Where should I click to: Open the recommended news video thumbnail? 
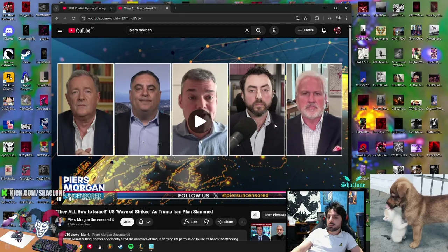[268, 232]
